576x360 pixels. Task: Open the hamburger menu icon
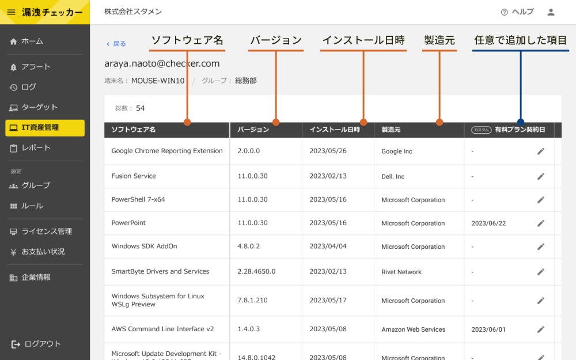point(12,12)
